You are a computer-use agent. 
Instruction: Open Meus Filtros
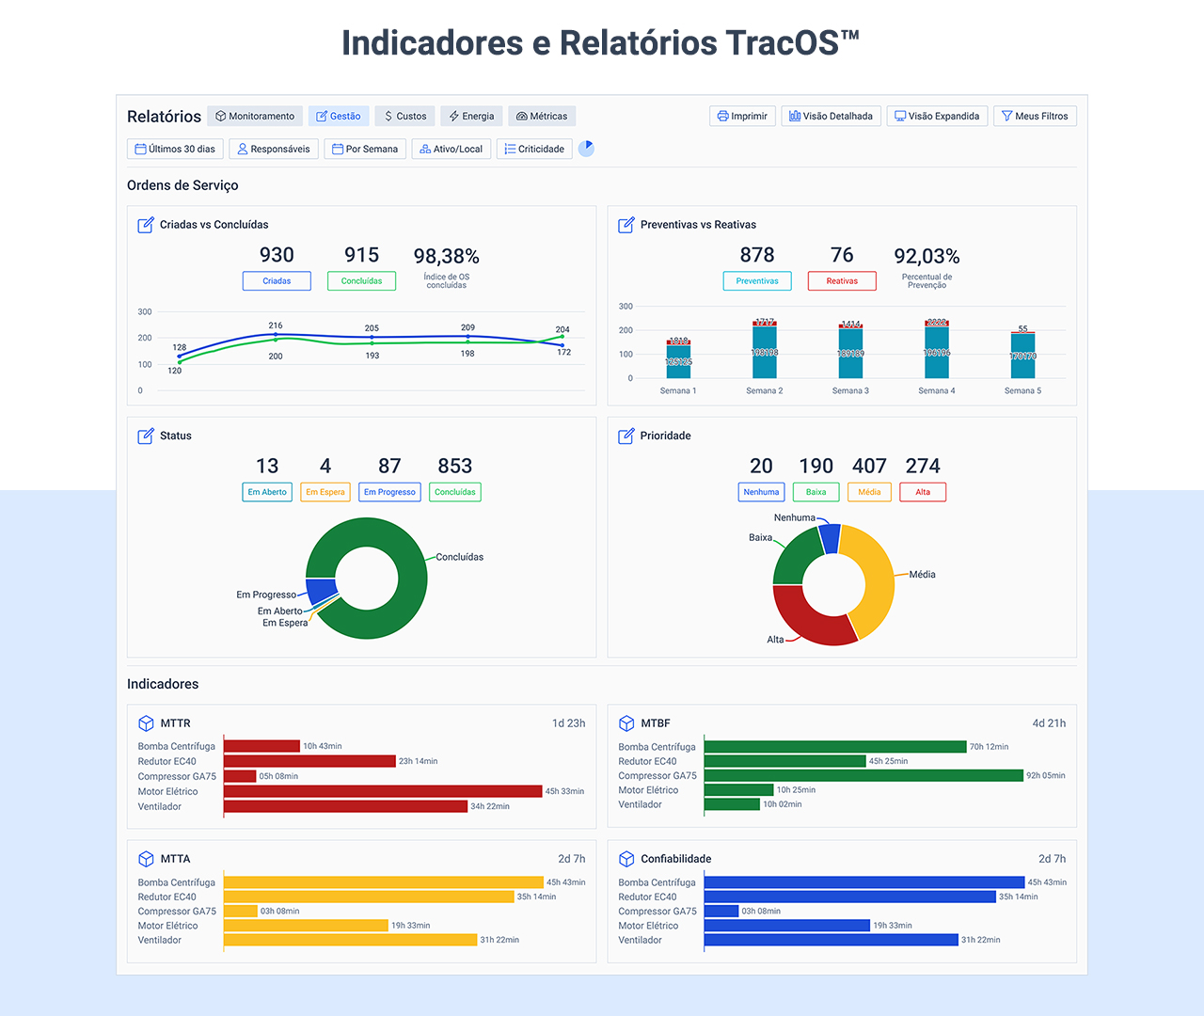1035,116
